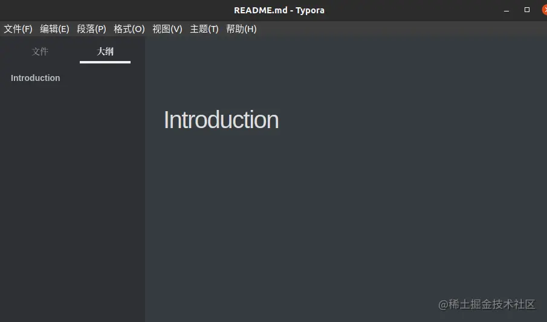Open the 编辑(E) menu
547x322 pixels.
pyautogui.click(x=55, y=29)
